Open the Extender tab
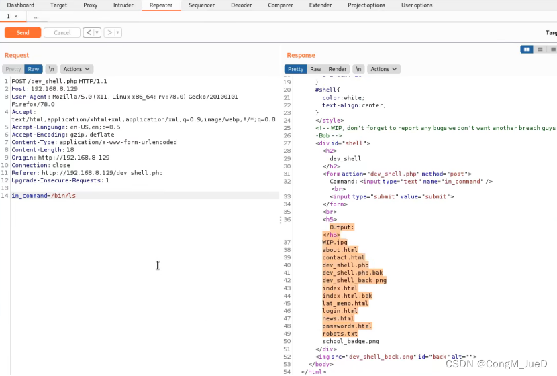Screen dimensions: 557x376 point(320,5)
